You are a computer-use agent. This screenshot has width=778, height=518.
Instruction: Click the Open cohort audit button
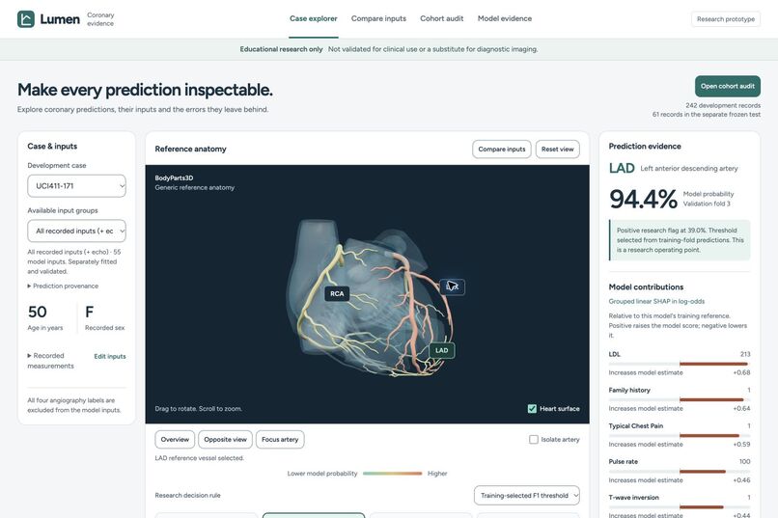click(728, 86)
